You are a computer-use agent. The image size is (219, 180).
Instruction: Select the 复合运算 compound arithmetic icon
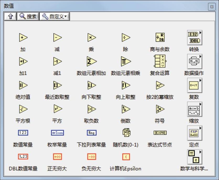pos(160,61)
